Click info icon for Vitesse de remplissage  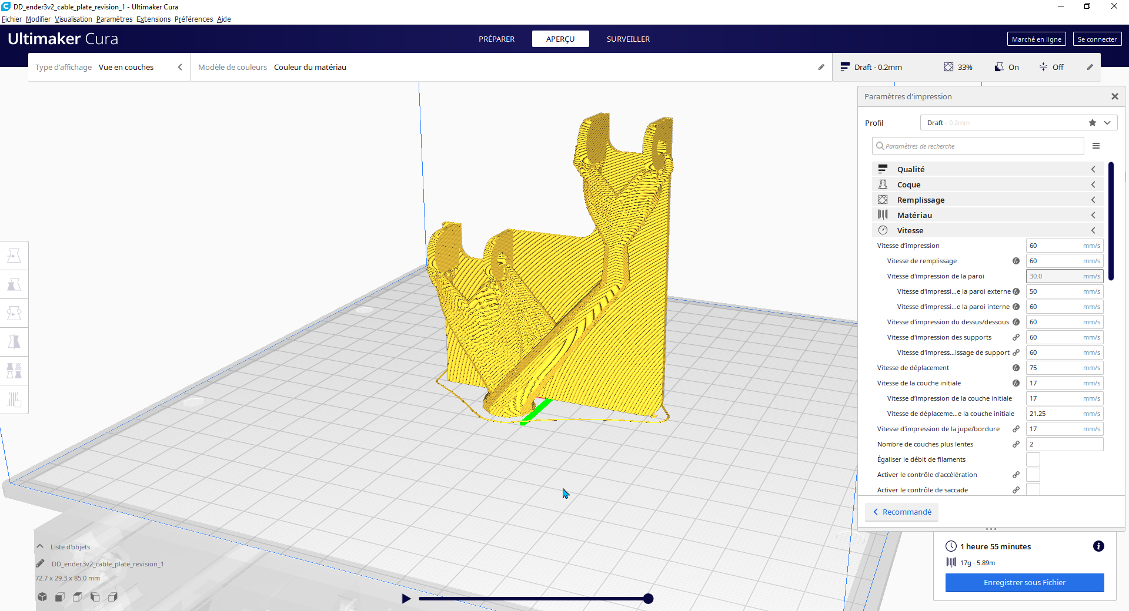pos(1016,261)
